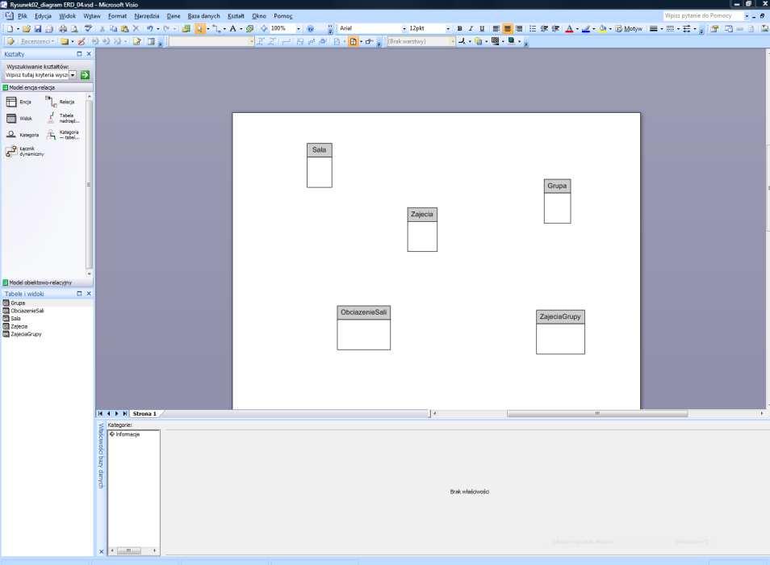770x565 pixels.
Task: Open the Brak warstwy layer dropdown
Action: click(452, 41)
